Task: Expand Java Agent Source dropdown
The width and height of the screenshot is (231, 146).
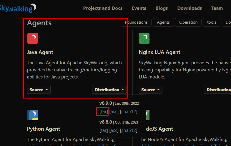Action: tap(39, 89)
